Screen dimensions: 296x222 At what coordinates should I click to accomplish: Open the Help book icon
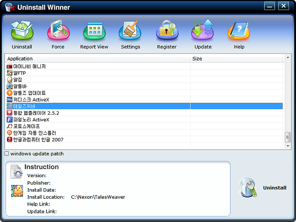click(x=239, y=31)
